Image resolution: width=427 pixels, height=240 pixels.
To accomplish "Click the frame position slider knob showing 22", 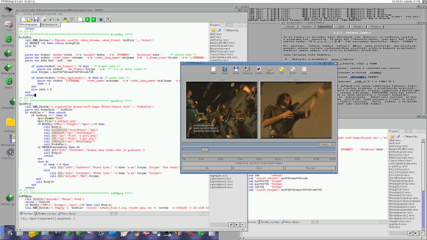I will (x=205, y=149).
